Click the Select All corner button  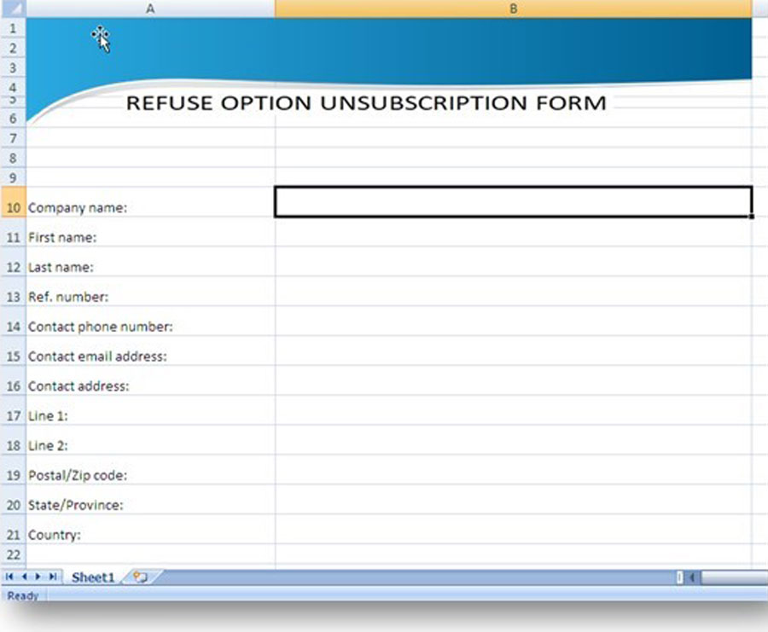[x=13, y=9]
